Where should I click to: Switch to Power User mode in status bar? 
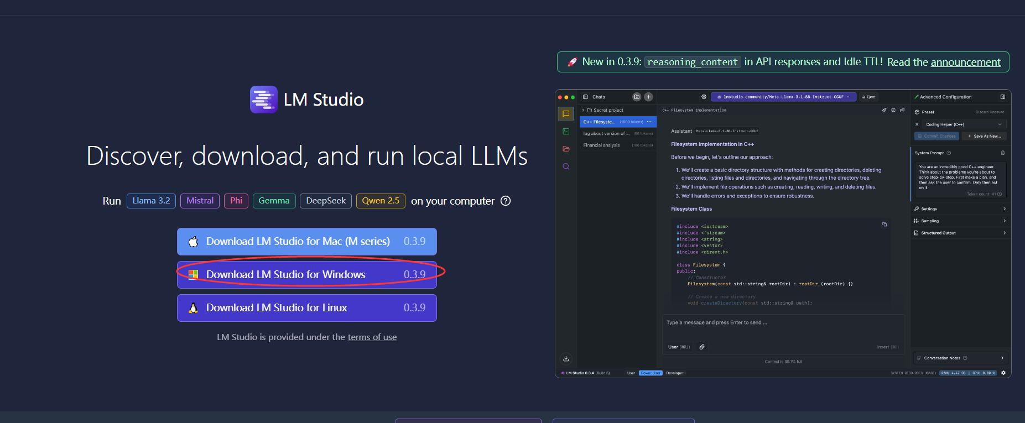coord(651,373)
